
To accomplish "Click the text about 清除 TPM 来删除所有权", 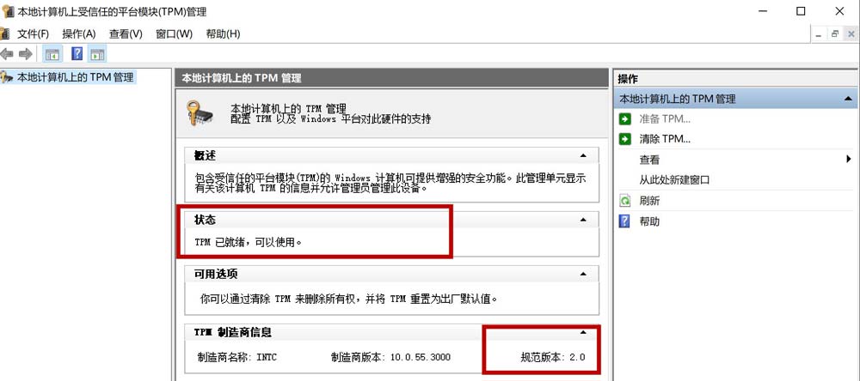I will (350, 299).
